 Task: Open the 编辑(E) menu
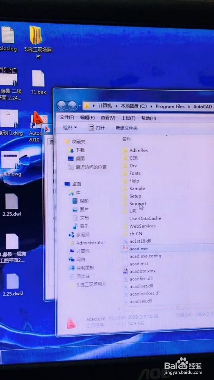(x=87, y=118)
